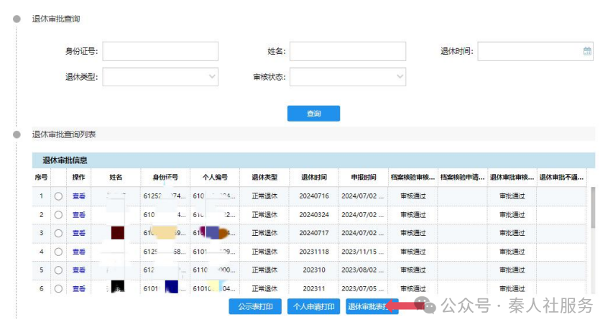Select the radio button in row 6
The width and height of the screenshot is (613, 330).
tap(58, 288)
